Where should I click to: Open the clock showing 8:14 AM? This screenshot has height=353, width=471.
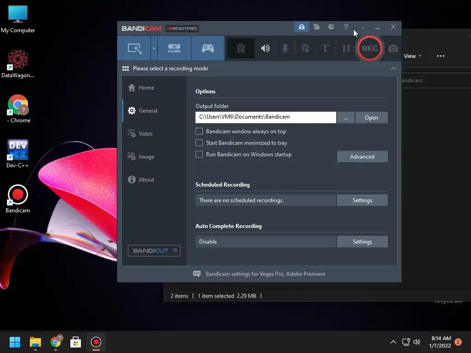click(x=440, y=342)
